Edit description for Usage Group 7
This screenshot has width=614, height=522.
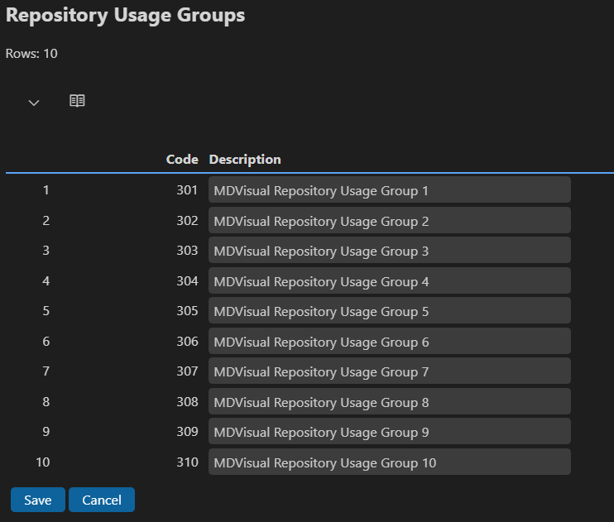point(390,371)
